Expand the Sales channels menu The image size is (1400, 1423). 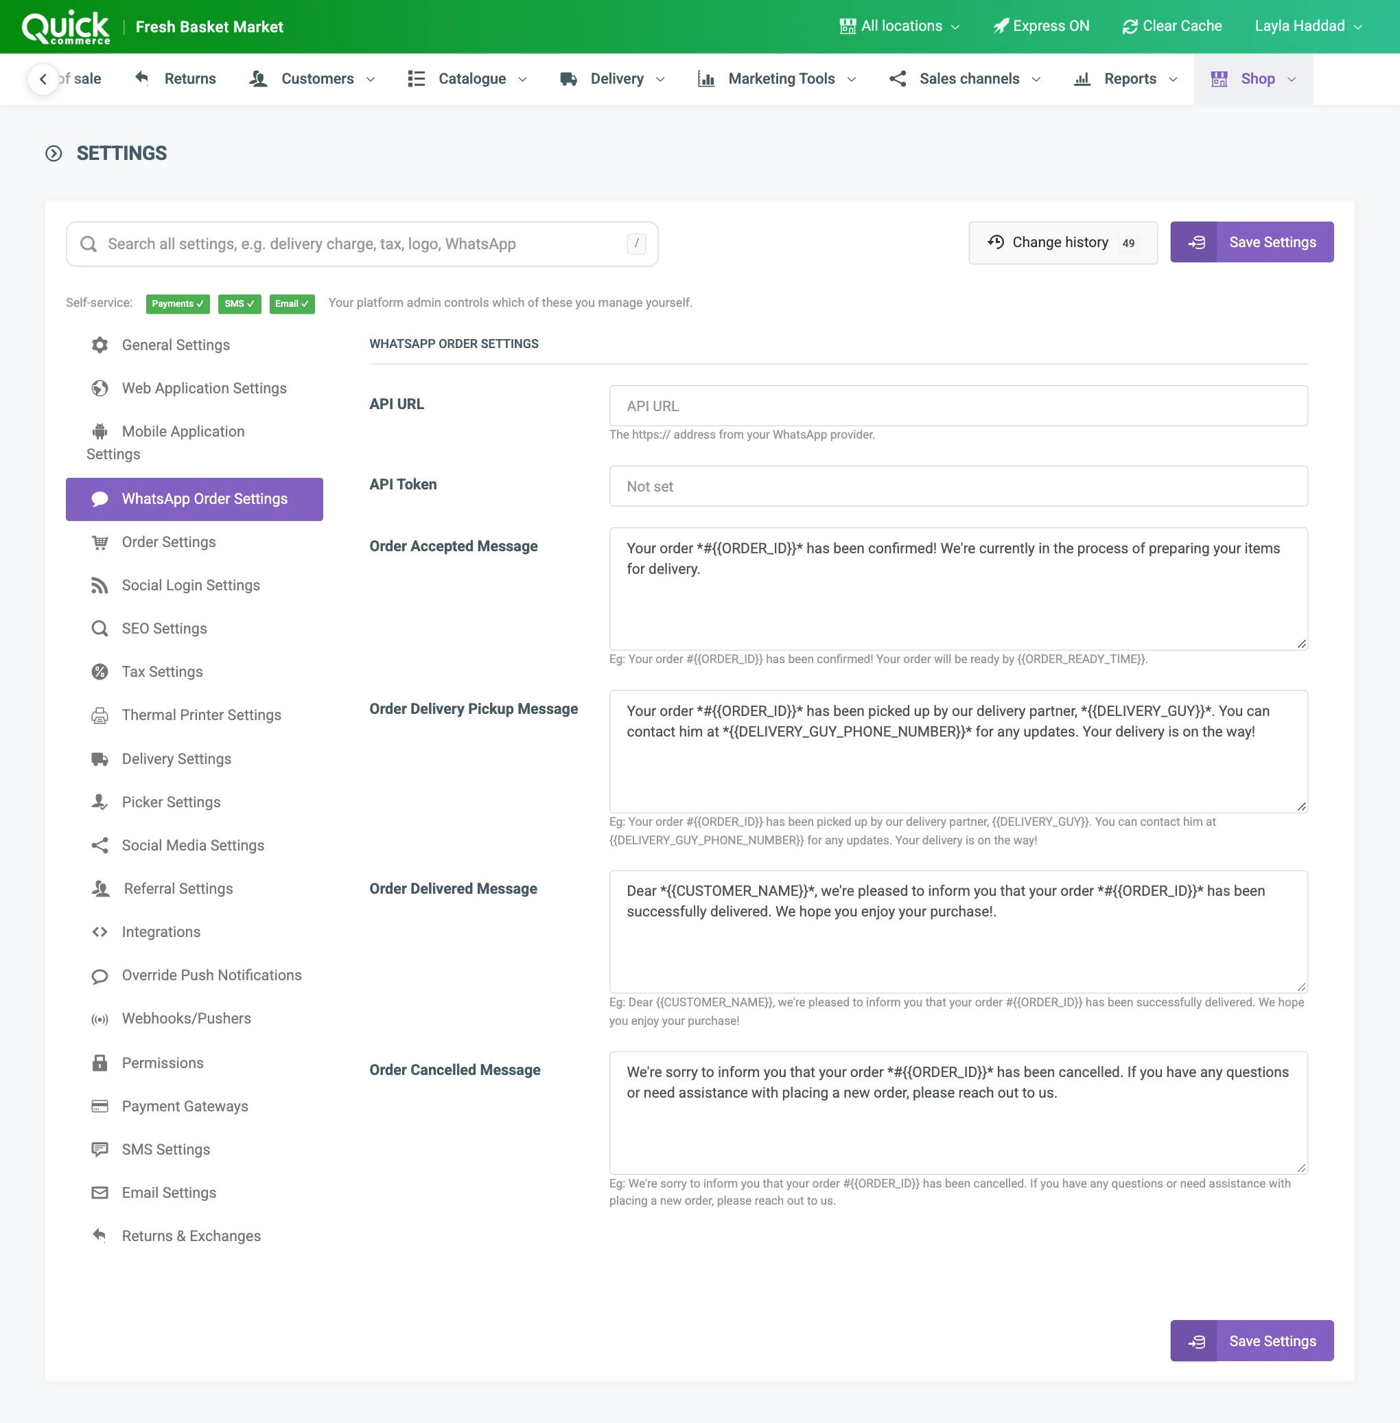[x=966, y=79]
